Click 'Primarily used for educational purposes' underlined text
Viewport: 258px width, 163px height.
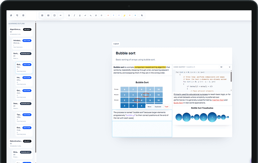(191, 95)
